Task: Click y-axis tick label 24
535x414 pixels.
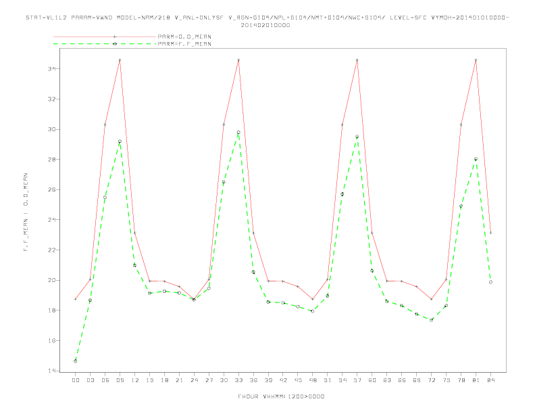Action: 51,220
